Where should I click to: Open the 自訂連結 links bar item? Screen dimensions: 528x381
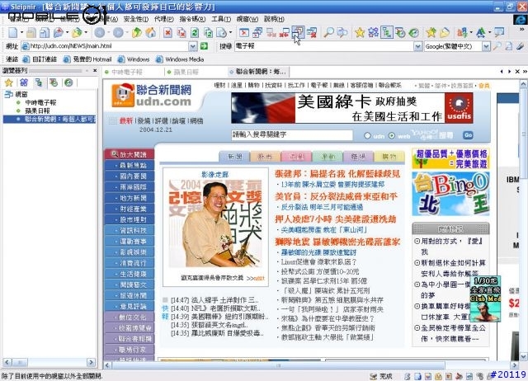(x=40, y=59)
